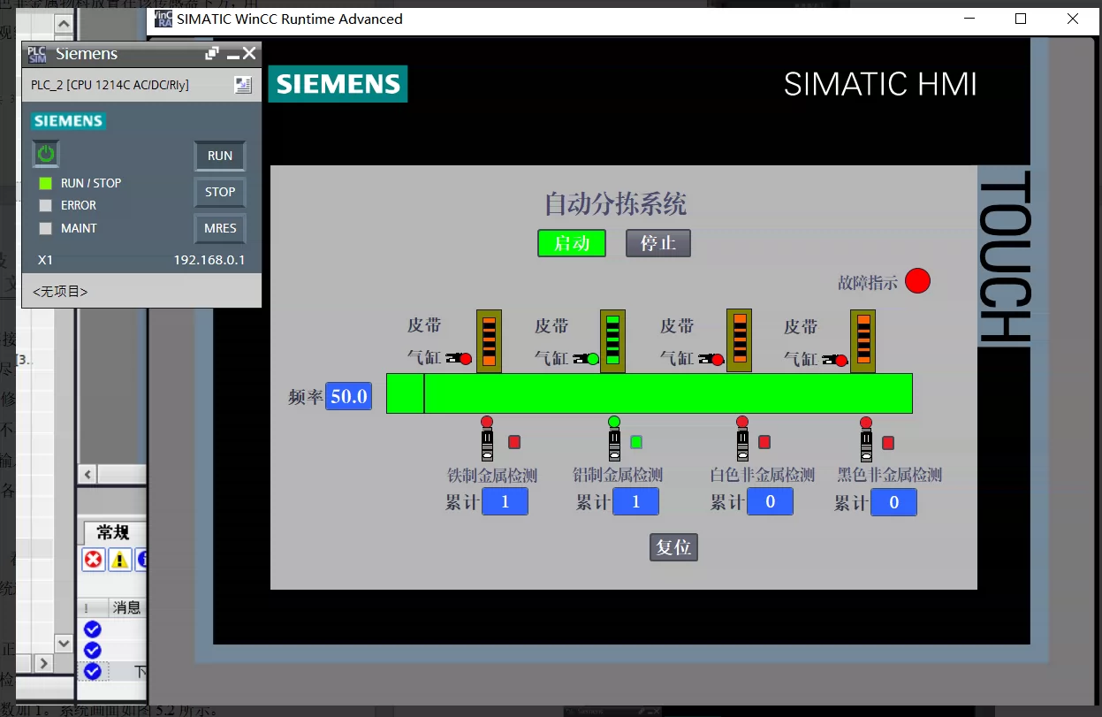Click the 复位 reset button

tap(673, 547)
